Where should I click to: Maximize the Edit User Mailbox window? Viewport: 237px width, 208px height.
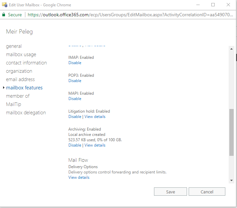213,5
